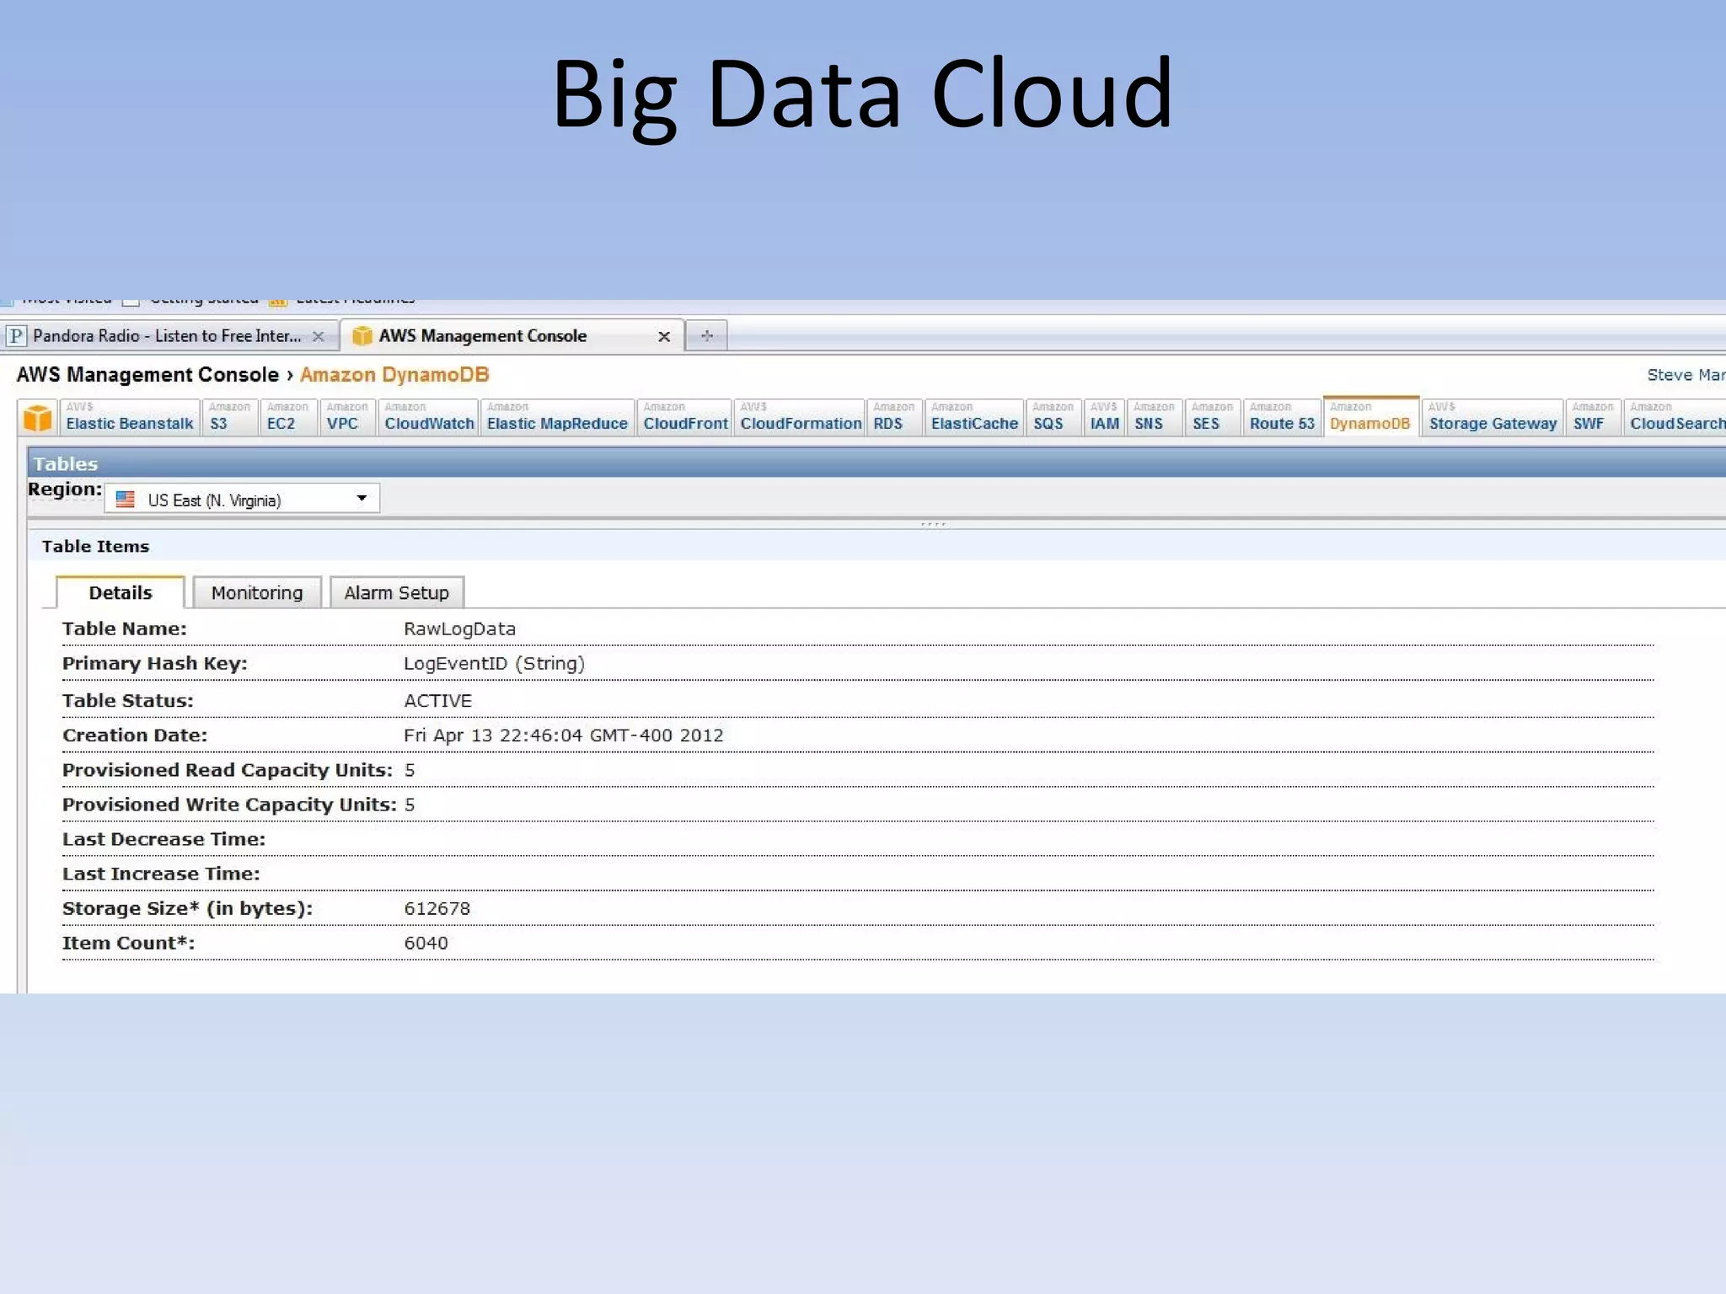Click the creation date value Fri Apr 13
The width and height of the screenshot is (1726, 1294).
[x=563, y=735]
